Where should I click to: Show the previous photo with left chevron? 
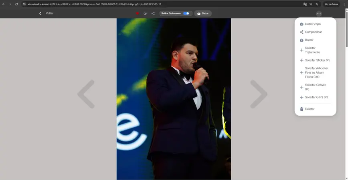(x=86, y=94)
